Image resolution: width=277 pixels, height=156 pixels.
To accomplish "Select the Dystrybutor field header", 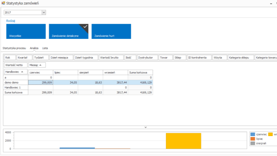I will click(x=147, y=57).
